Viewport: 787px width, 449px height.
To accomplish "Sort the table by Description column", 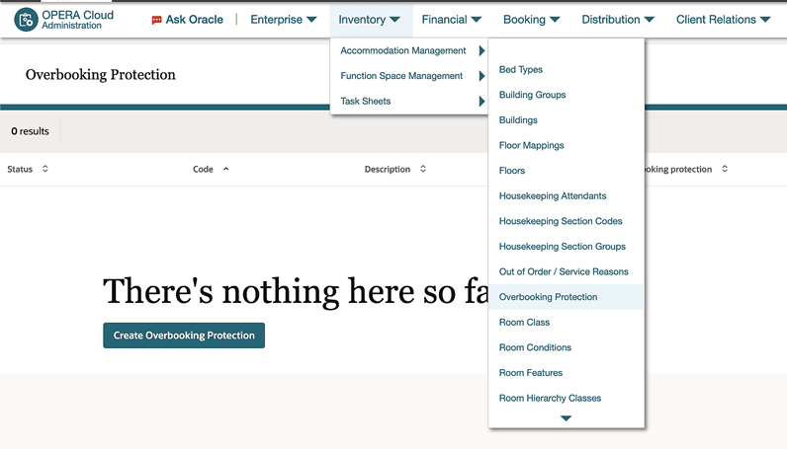I will pos(423,169).
